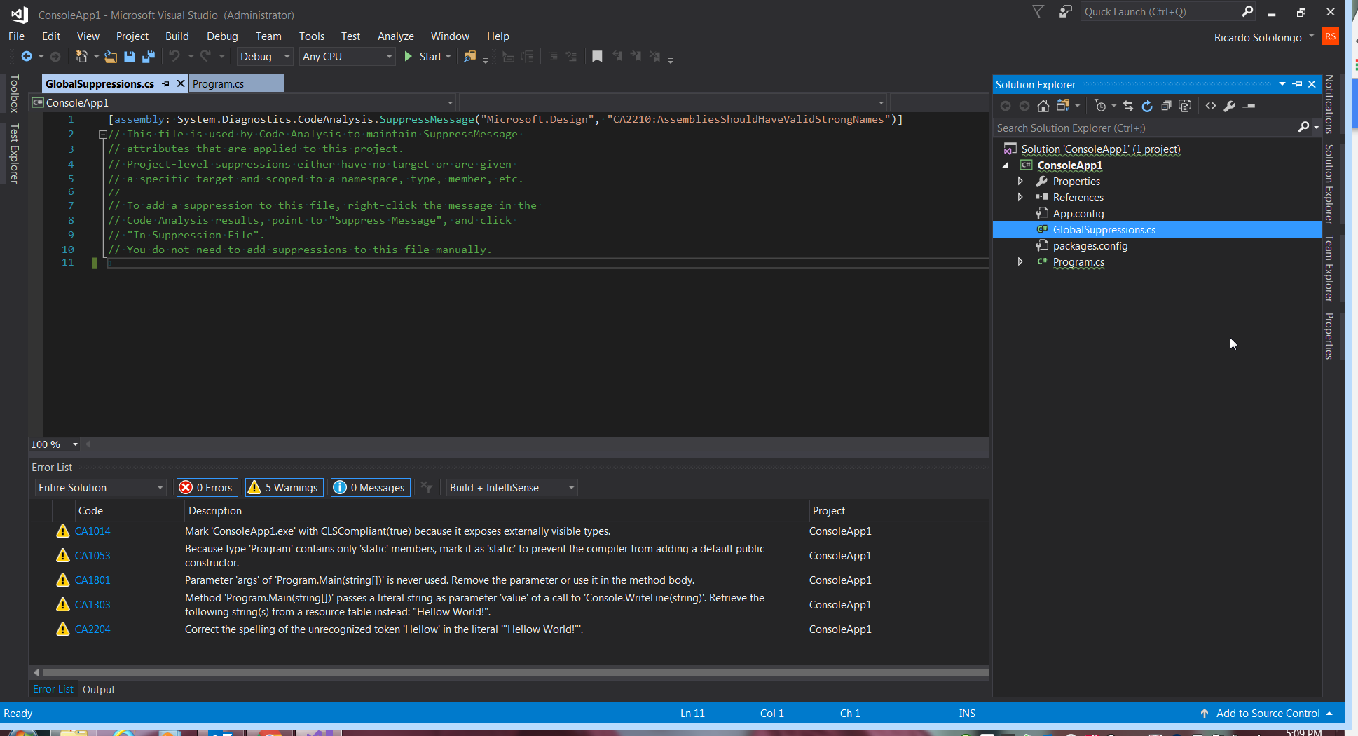The image size is (1358, 736).
Task: Click Start to run debugging
Action: tap(423, 57)
